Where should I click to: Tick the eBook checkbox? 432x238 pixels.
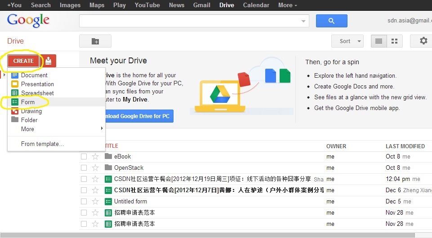coord(84,157)
